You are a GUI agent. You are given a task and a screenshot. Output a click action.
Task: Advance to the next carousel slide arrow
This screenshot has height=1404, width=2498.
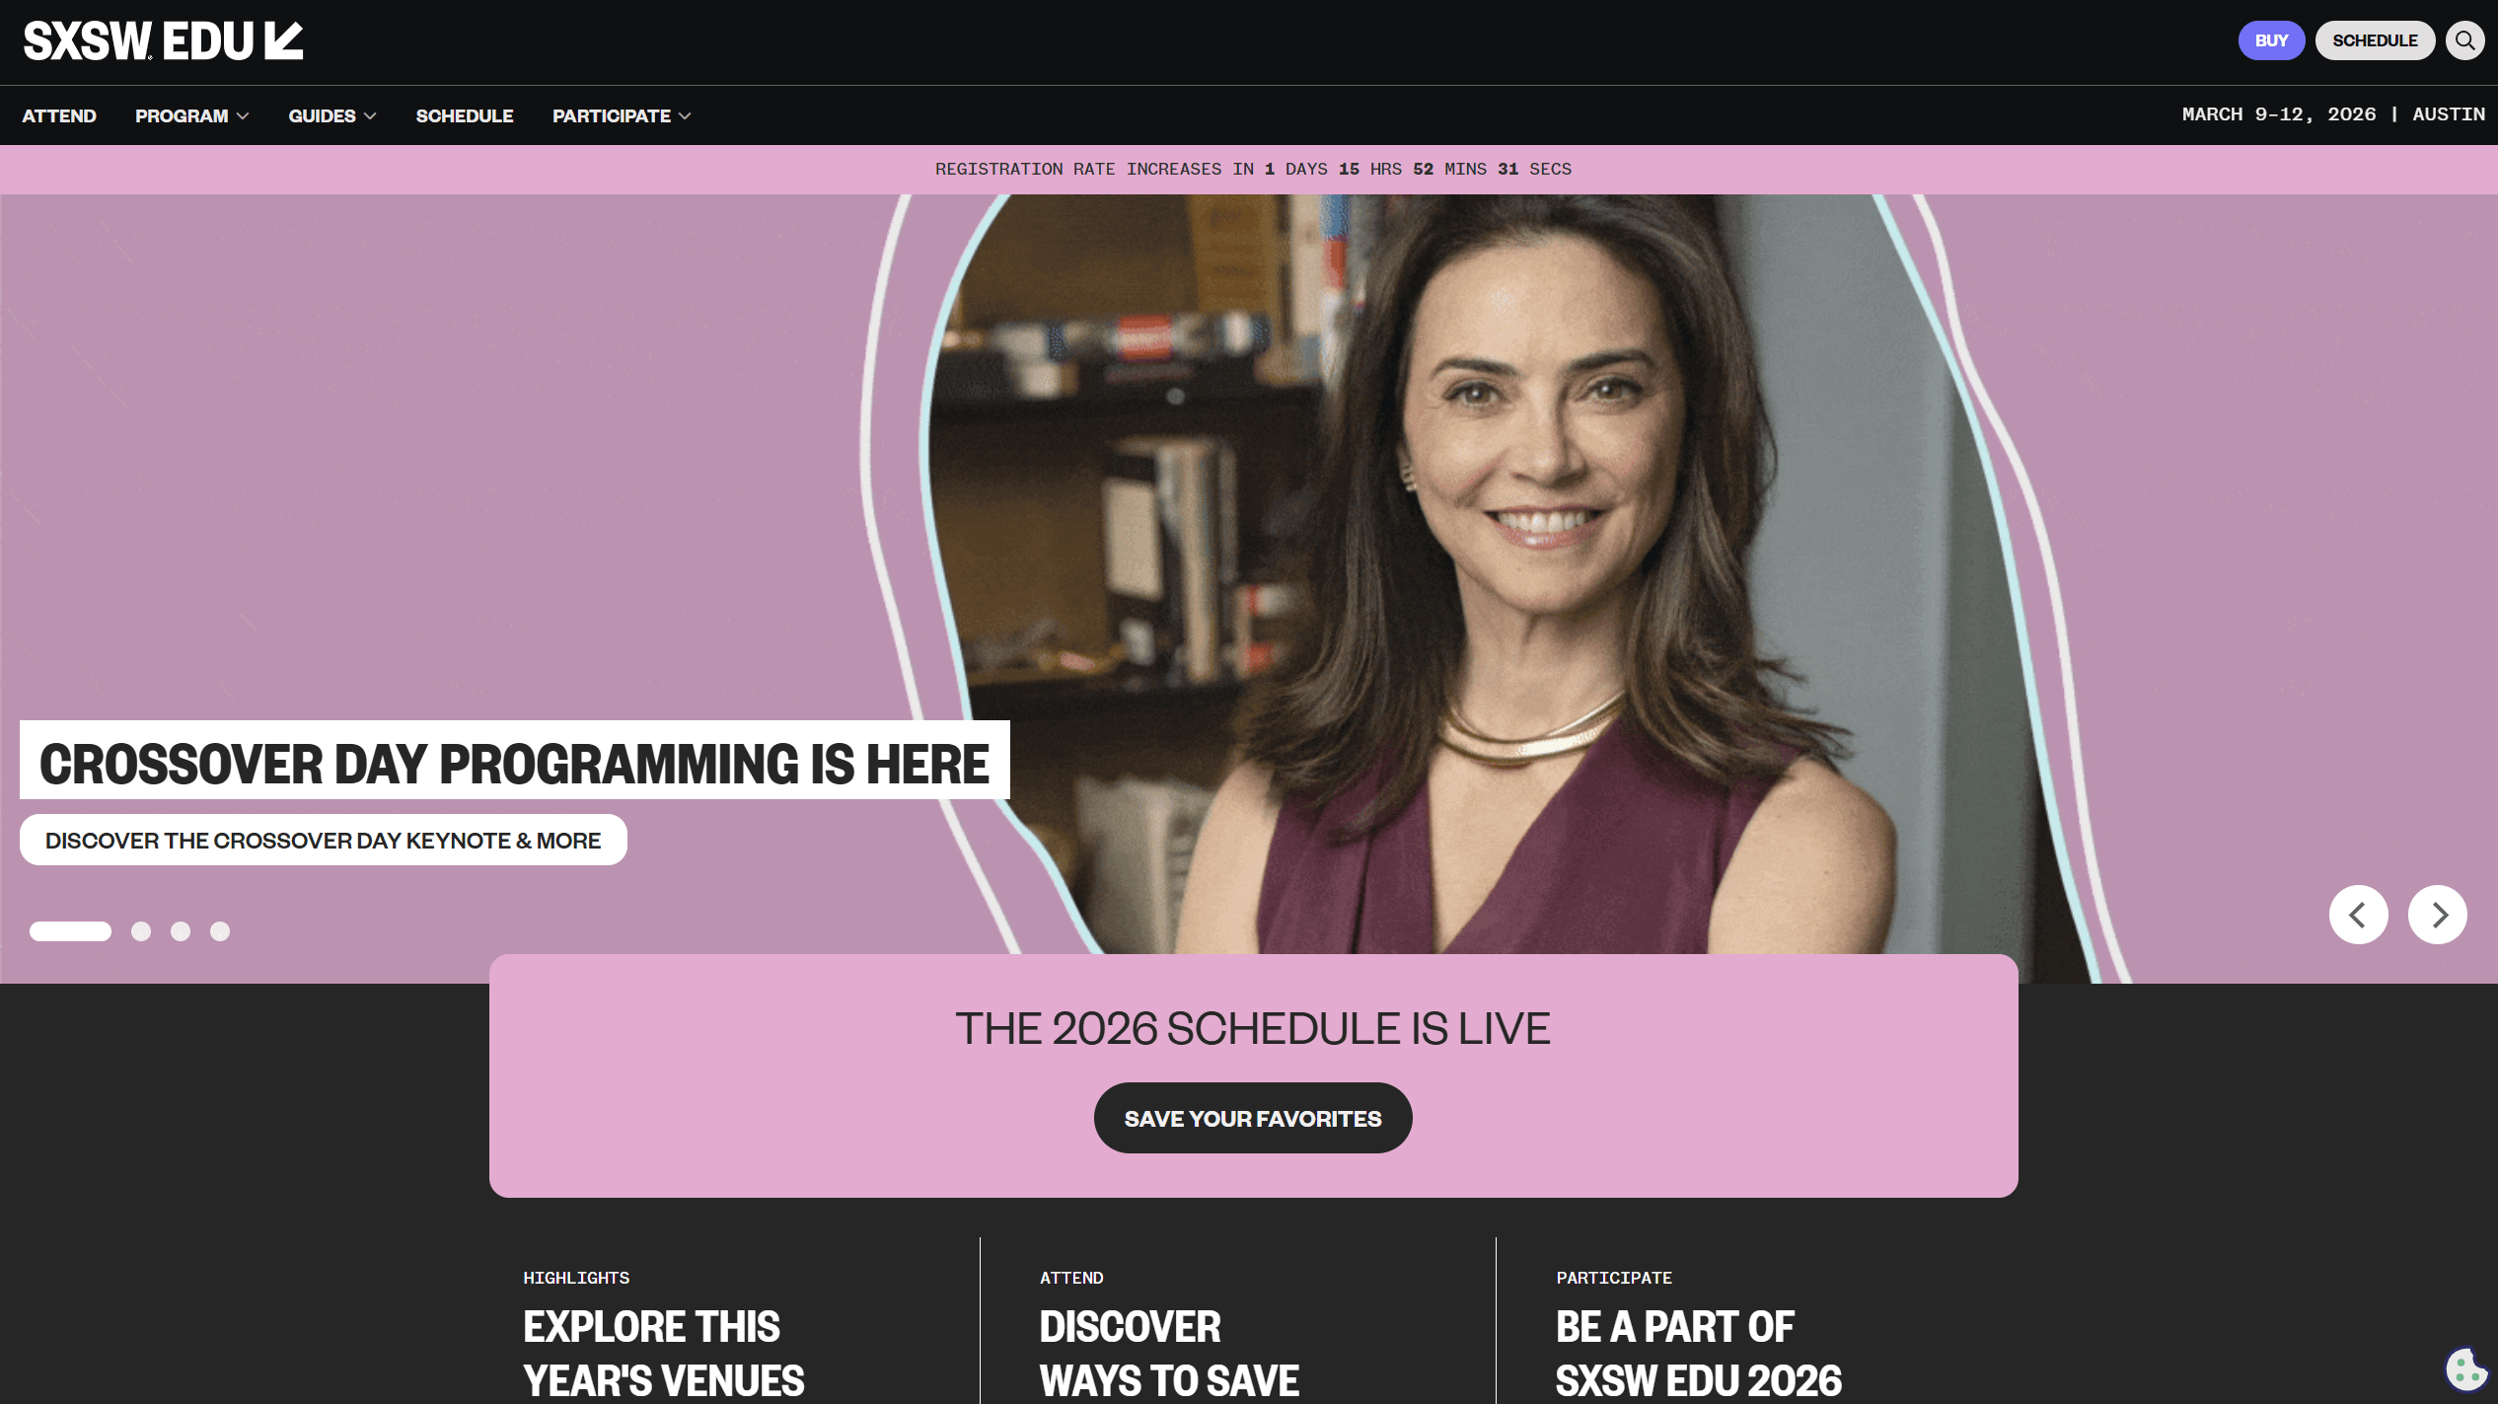[2437, 915]
